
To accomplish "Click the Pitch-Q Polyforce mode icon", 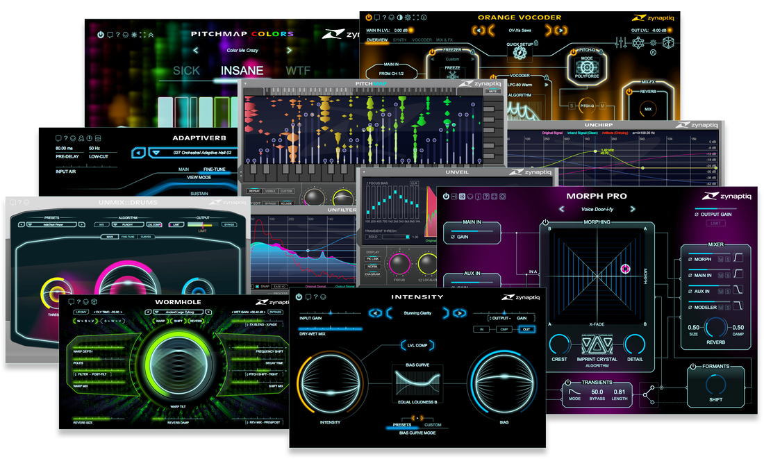I will (587, 67).
